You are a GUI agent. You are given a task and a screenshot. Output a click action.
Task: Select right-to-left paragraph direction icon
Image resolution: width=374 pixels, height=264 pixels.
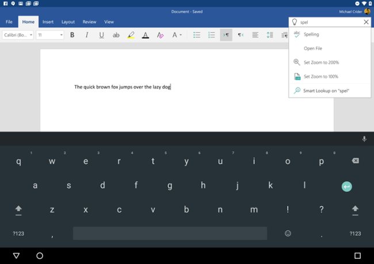241,35
